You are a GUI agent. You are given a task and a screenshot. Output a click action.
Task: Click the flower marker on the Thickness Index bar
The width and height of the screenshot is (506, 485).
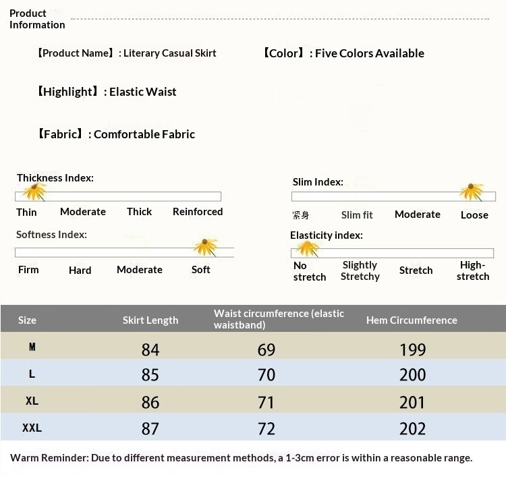coord(33,194)
